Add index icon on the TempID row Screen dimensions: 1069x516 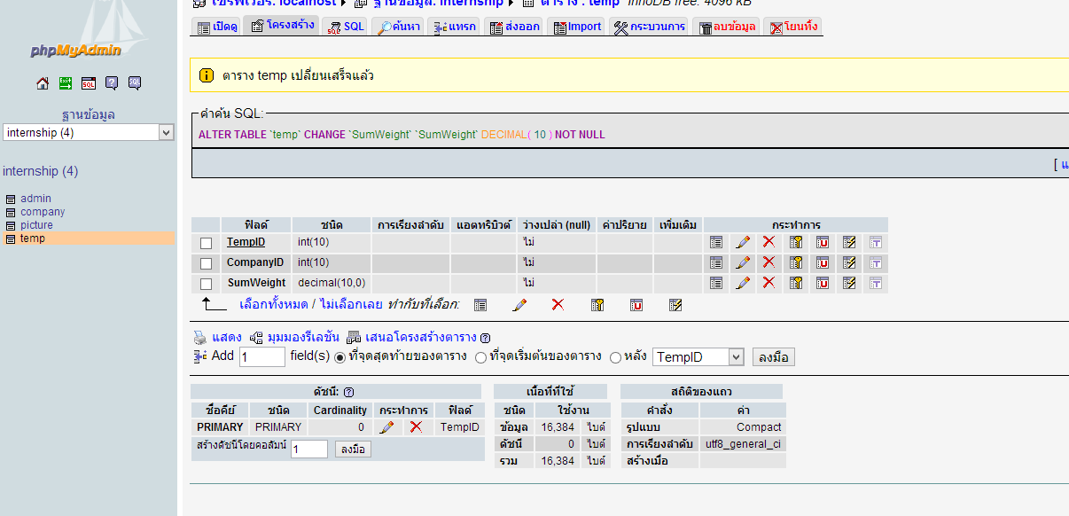[849, 242]
